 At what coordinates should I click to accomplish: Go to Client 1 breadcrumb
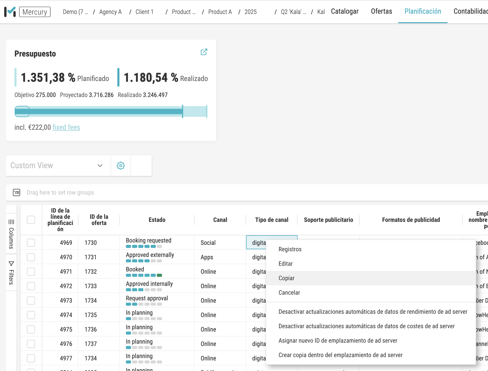[144, 12]
